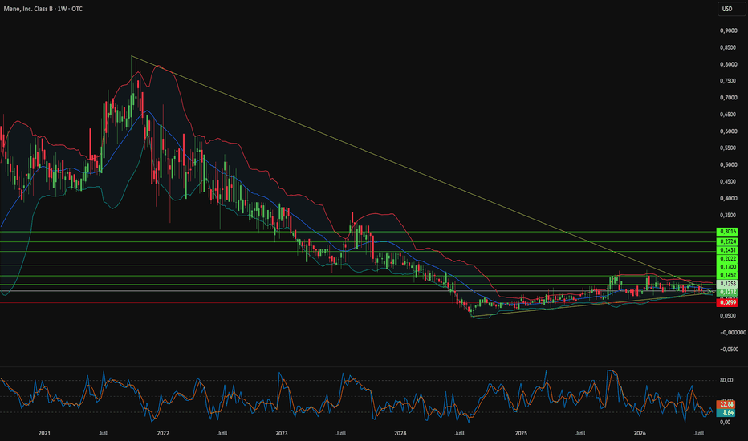Select the 0,1452 green price label
This screenshot has height=441, width=748.
point(727,276)
